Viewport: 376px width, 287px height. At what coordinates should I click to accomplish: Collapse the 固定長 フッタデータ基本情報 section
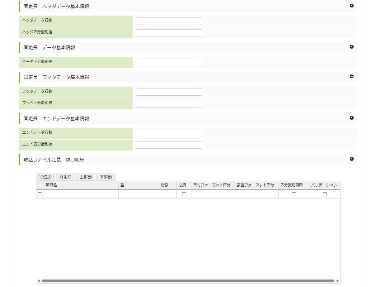351,76
